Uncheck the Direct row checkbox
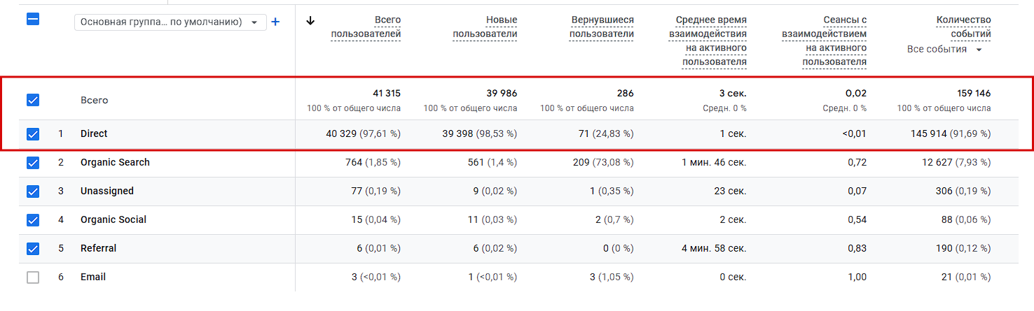 [33, 133]
